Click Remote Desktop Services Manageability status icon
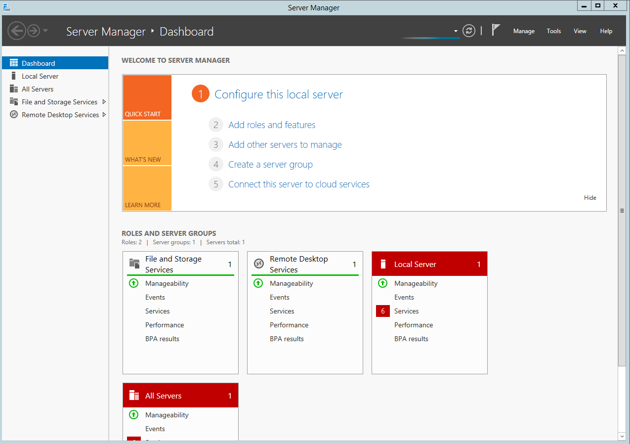The image size is (630, 444). pyautogui.click(x=258, y=283)
